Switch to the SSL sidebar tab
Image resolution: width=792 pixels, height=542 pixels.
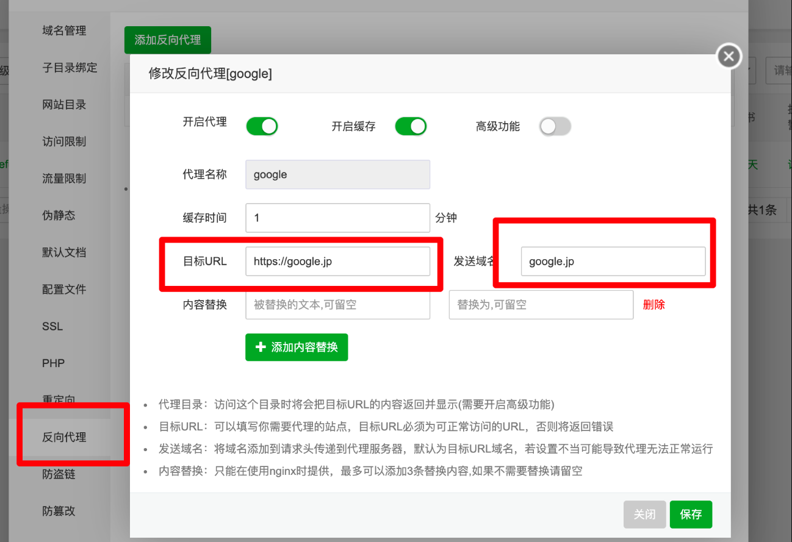click(x=52, y=326)
